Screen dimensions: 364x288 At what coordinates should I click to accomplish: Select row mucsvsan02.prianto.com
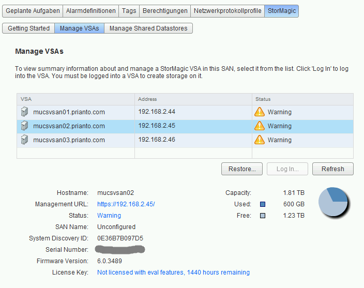[x=185, y=127]
